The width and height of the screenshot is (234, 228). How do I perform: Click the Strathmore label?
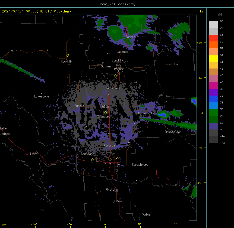tap(140, 165)
